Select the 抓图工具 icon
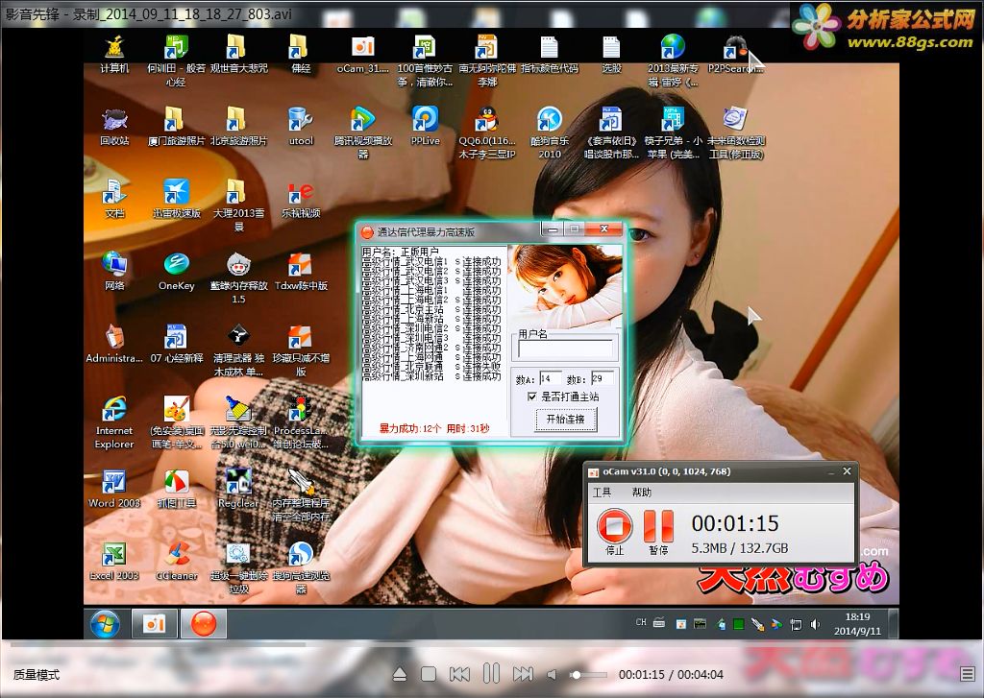This screenshot has height=698, width=984. pos(177,489)
